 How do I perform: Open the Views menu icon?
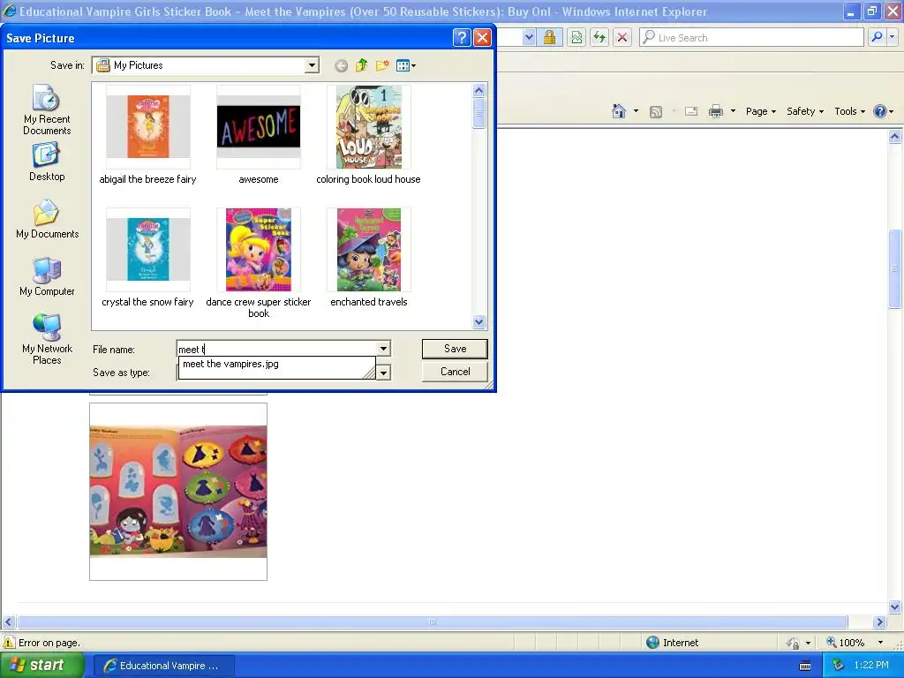406,65
